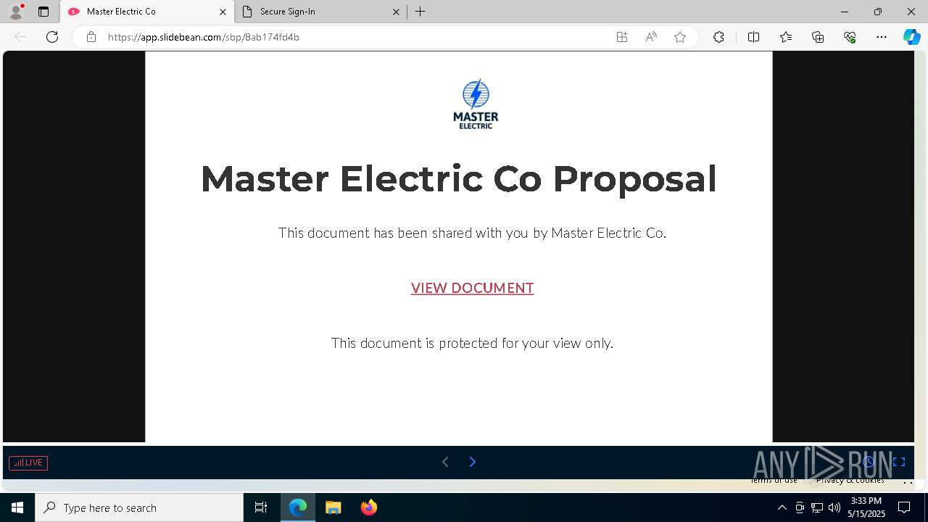The image size is (928, 522).
Task: Launch Copilot sidebar
Action: tap(911, 37)
